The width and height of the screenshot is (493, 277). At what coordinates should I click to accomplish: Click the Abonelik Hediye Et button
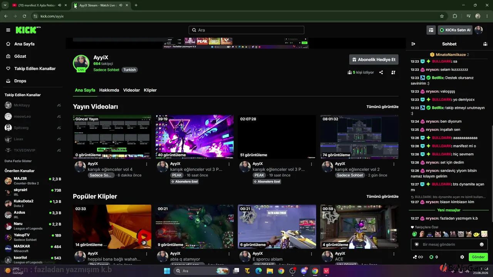coord(374,60)
